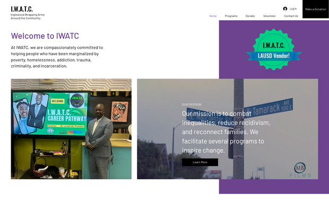Open the Log In link
Screen dimensions: 329x201
tap(293, 9)
